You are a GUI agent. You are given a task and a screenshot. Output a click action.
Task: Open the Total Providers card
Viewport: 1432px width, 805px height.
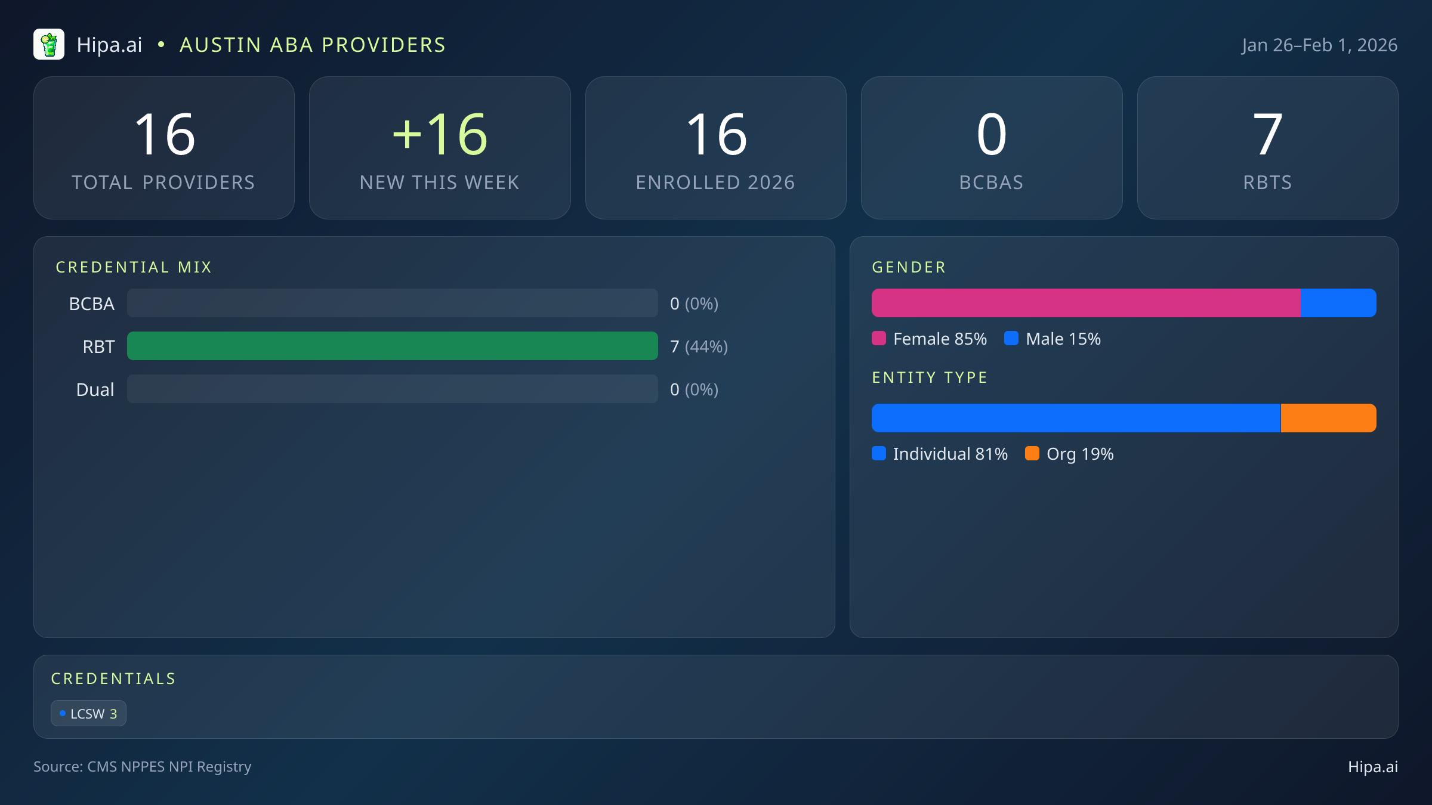click(164, 148)
